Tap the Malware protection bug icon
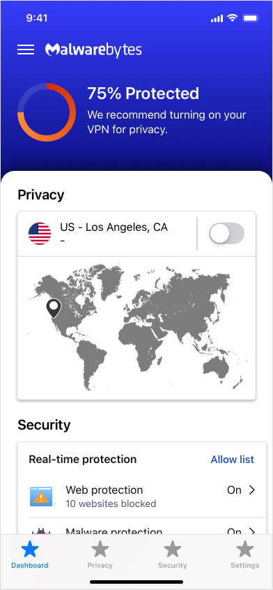 41,531
